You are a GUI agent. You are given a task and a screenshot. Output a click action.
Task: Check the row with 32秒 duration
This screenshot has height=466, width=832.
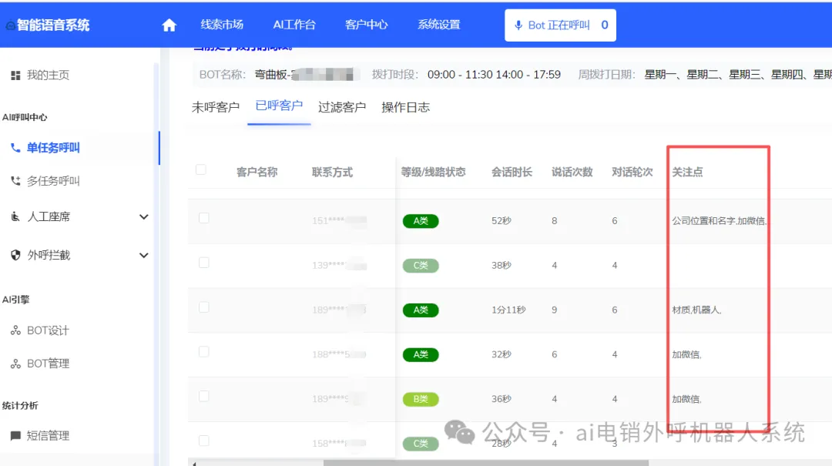203,352
